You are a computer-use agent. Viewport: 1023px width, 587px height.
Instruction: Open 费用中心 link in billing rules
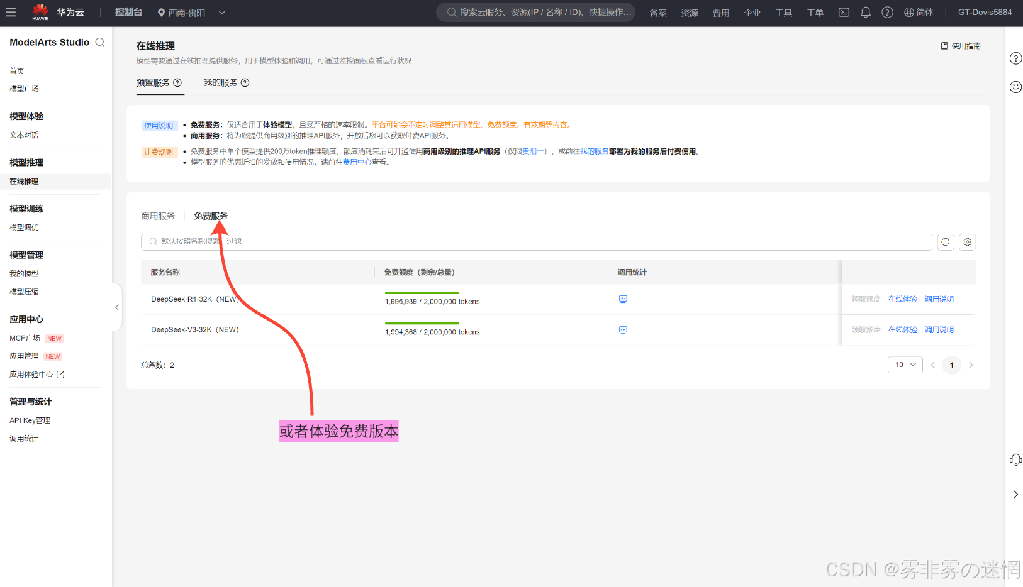357,162
